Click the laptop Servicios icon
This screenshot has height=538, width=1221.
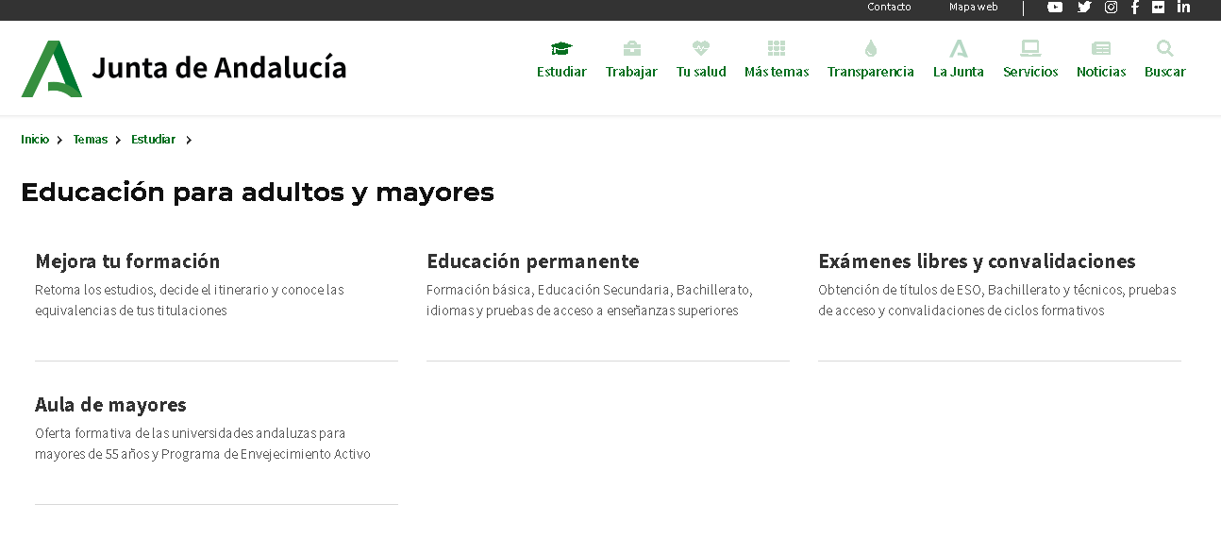pyautogui.click(x=1030, y=48)
